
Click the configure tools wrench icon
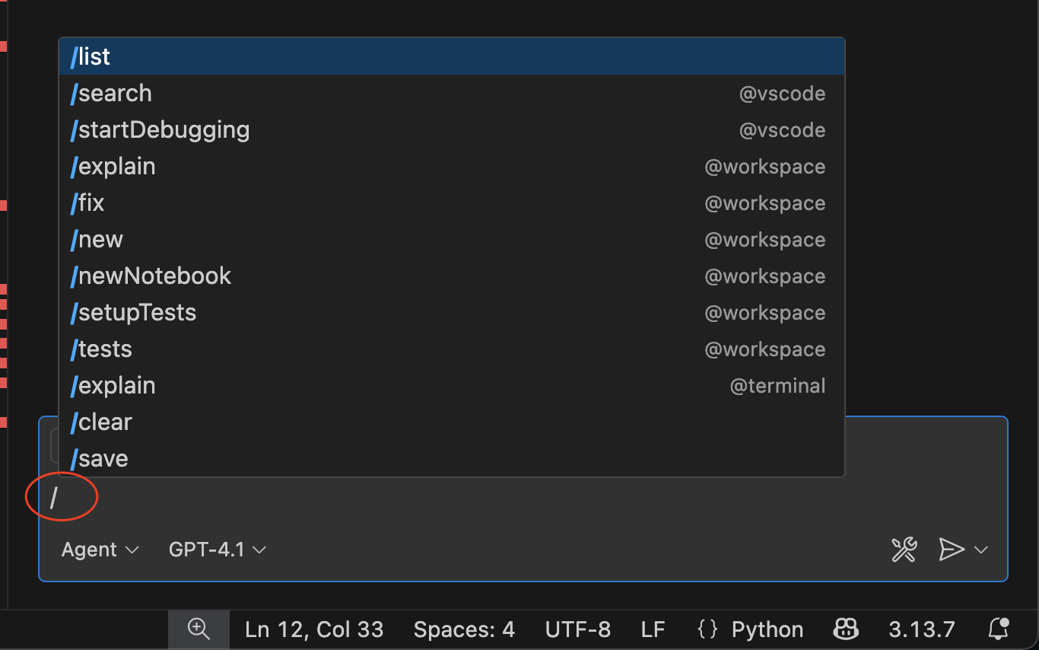903,550
